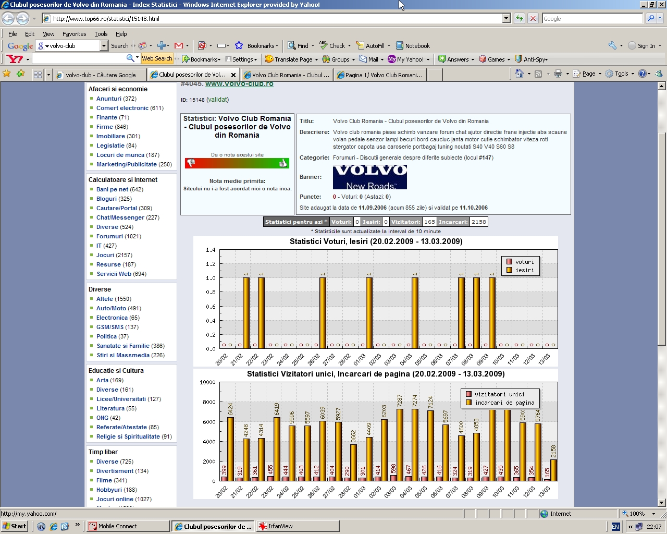Click the IE live search input box
667x534 pixels.
coord(592,18)
